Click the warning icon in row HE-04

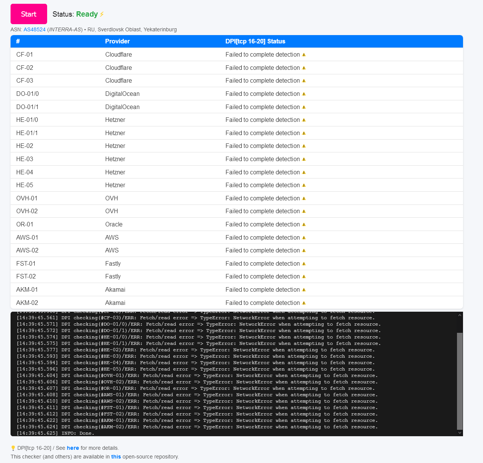click(x=304, y=172)
